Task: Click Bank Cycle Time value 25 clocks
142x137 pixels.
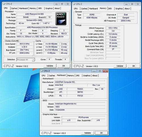Action: pyautogui.click(x=113, y=46)
